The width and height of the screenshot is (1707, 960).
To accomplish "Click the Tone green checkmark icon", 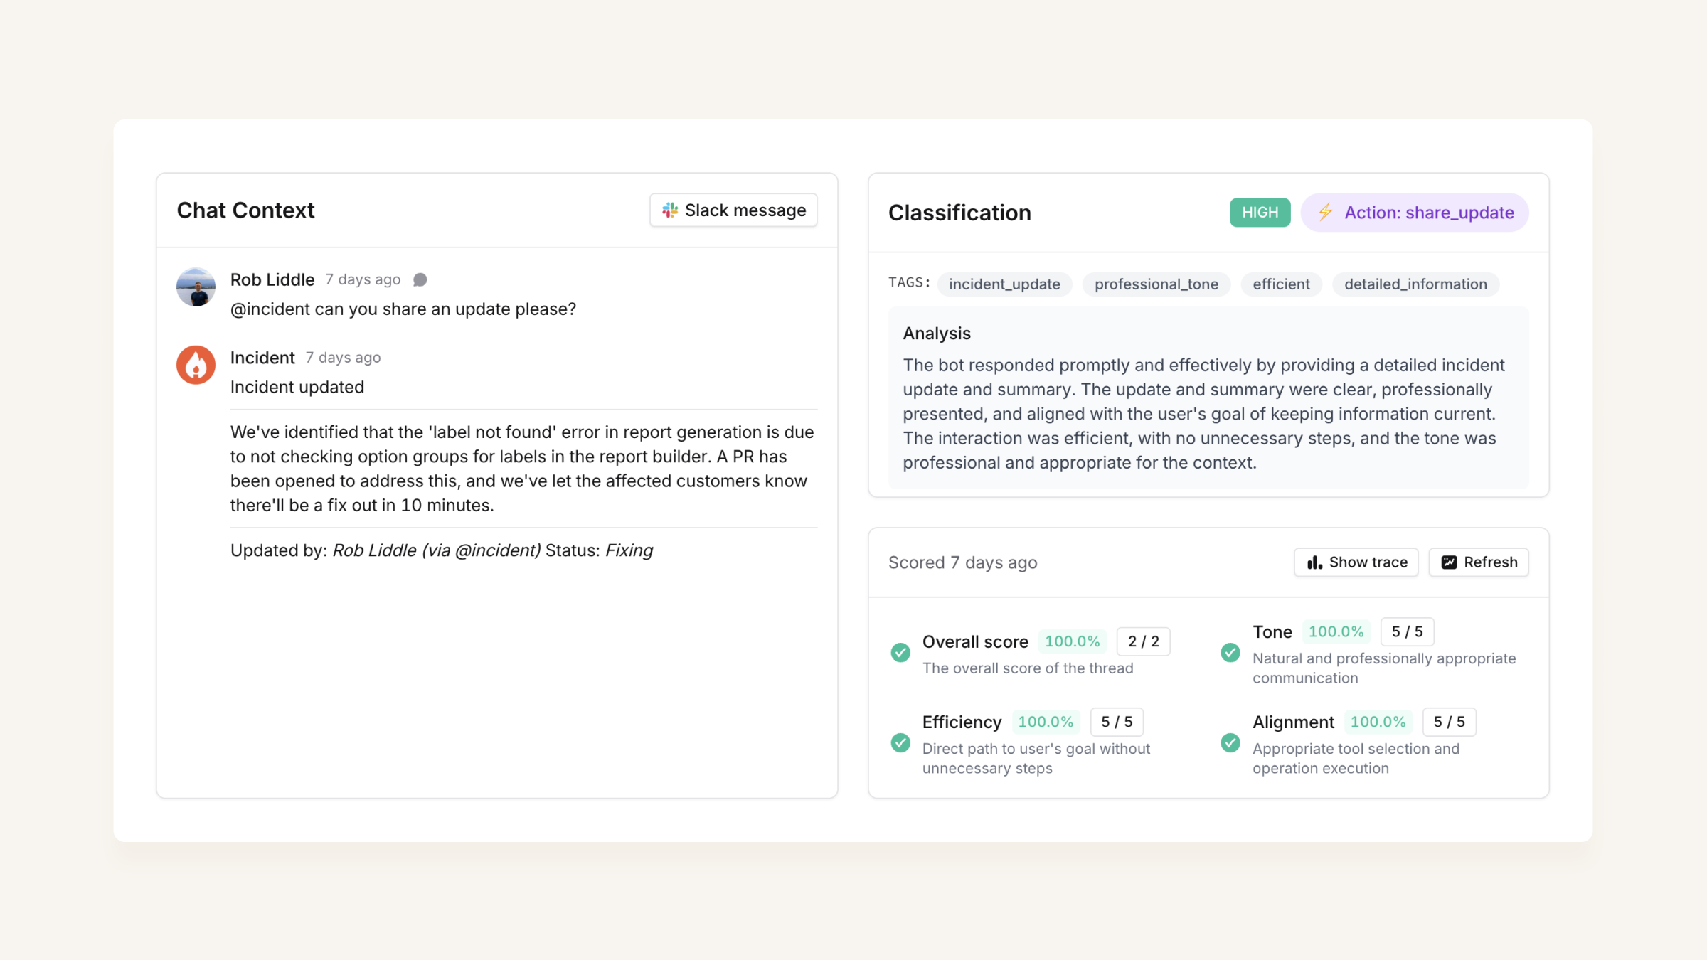I will (1230, 652).
